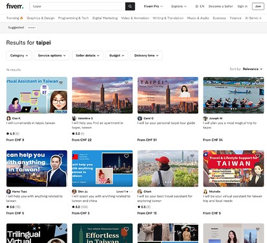The image size is (267, 243).
Task: Click the Shin Ju seller name
Action: (83, 192)
